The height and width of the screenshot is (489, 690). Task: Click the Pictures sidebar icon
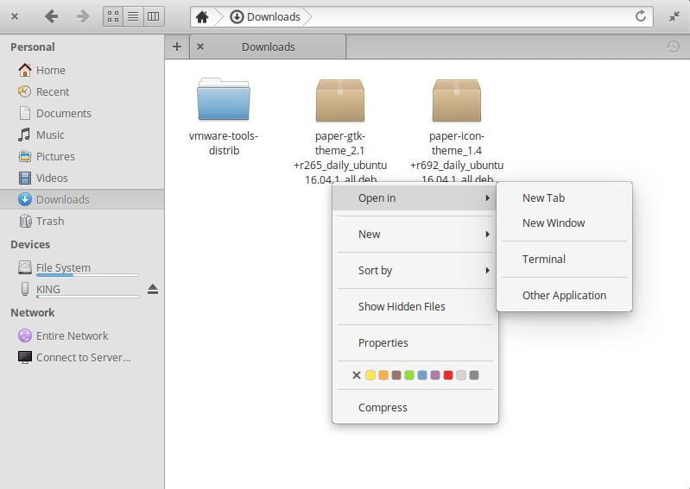click(x=25, y=156)
